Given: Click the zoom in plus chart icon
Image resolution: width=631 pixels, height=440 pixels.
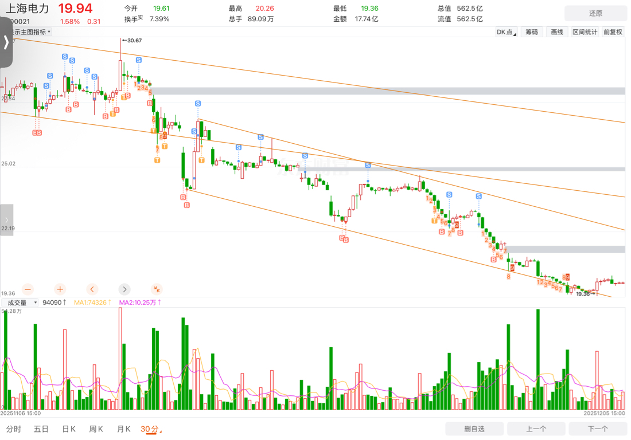Looking at the screenshot, I should [60, 289].
